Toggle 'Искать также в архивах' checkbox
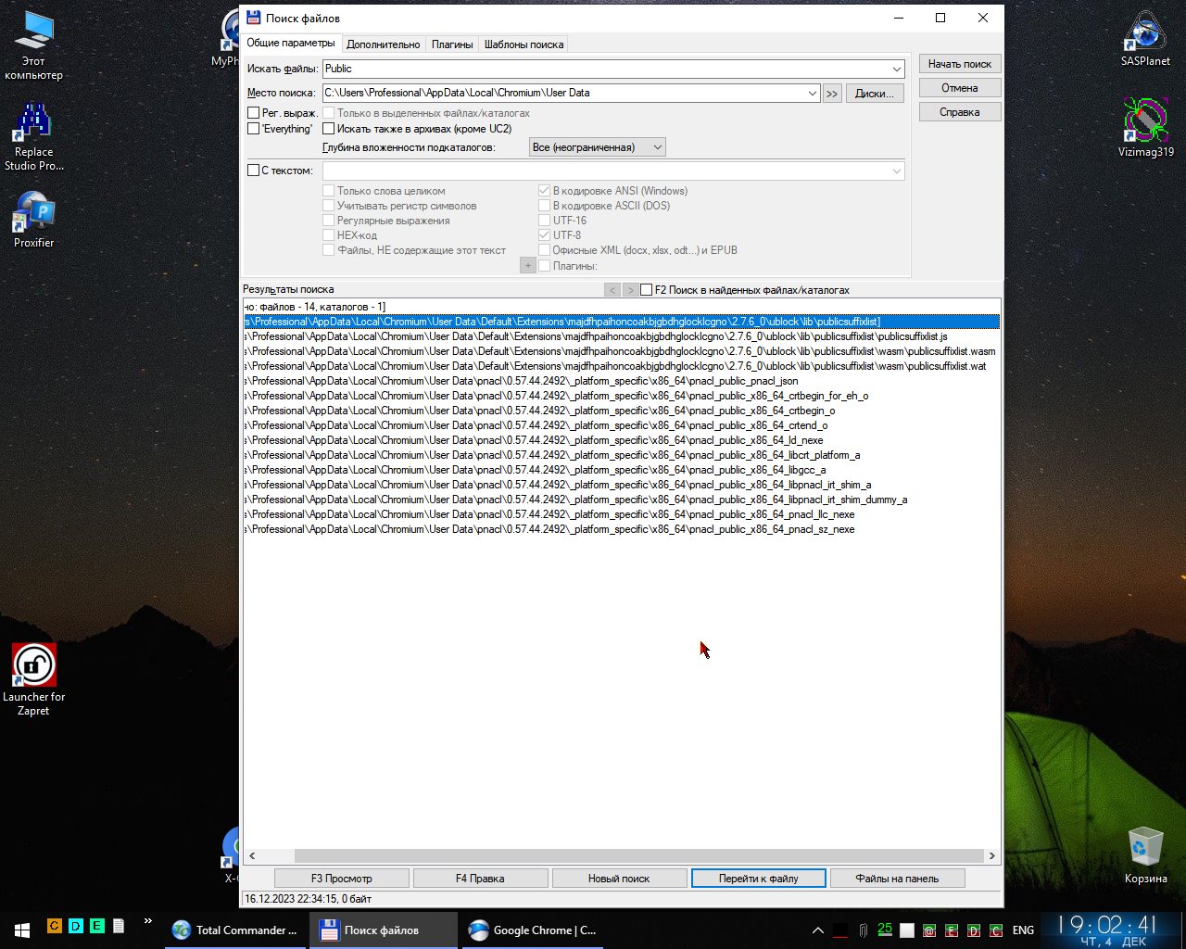The width and height of the screenshot is (1186, 949). [x=329, y=129]
